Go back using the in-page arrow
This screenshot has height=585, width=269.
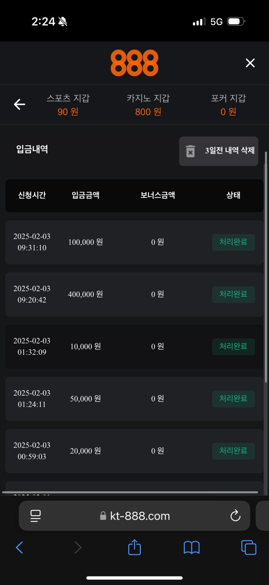click(19, 104)
